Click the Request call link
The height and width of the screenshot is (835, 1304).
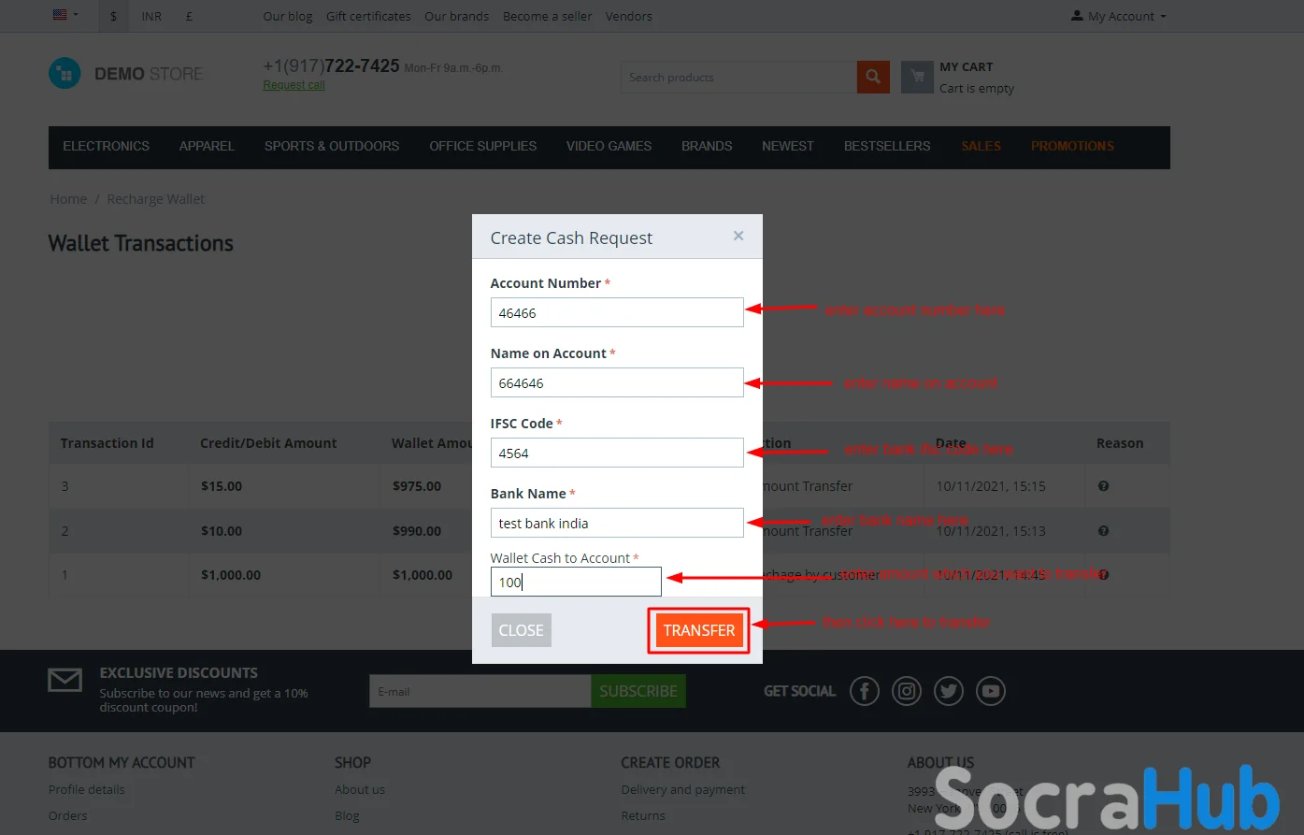click(294, 85)
